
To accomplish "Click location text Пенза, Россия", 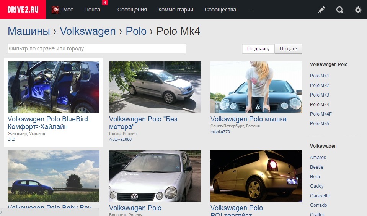I will point(122,134).
